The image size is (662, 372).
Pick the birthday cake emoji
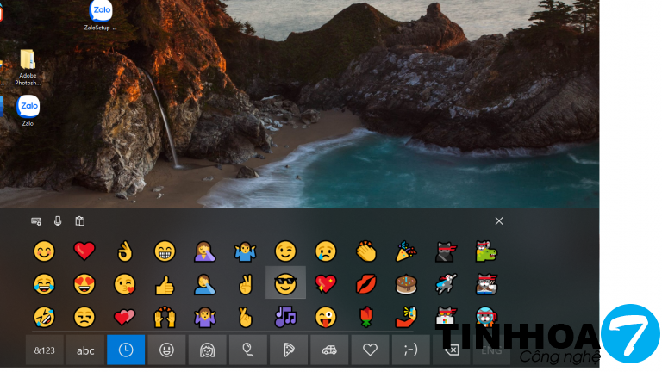tap(405, 283)
